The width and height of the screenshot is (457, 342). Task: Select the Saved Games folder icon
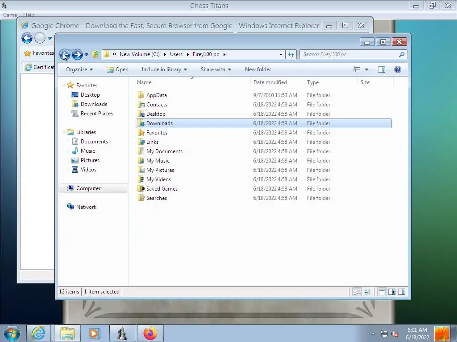click(x=141, y=188)
